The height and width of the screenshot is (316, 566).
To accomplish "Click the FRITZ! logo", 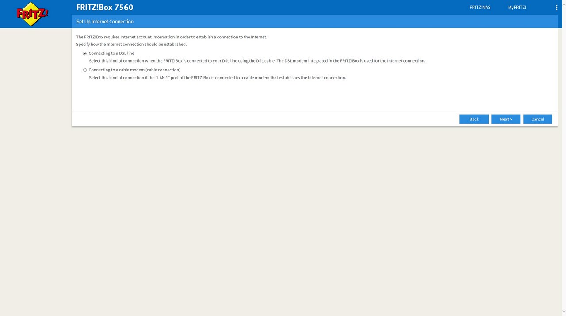I will tap(32, 14).
